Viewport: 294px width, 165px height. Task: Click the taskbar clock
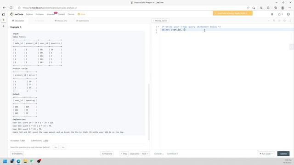pyautogui.click(x=288, y=161)
